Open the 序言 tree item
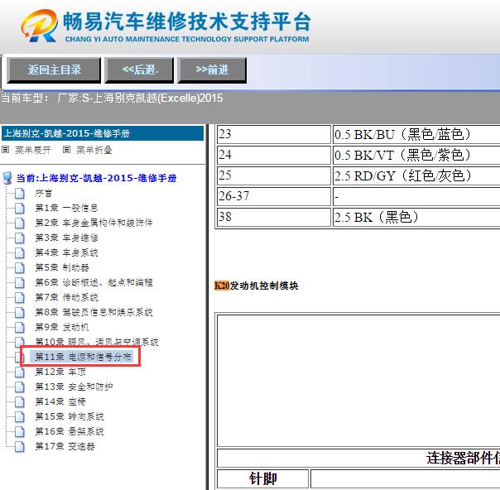The width and height of the screenshot is (500, 490). tap(43, 193)
